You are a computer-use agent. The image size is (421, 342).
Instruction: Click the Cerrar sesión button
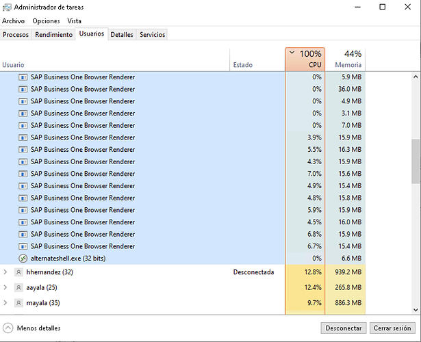click(392, 328)
